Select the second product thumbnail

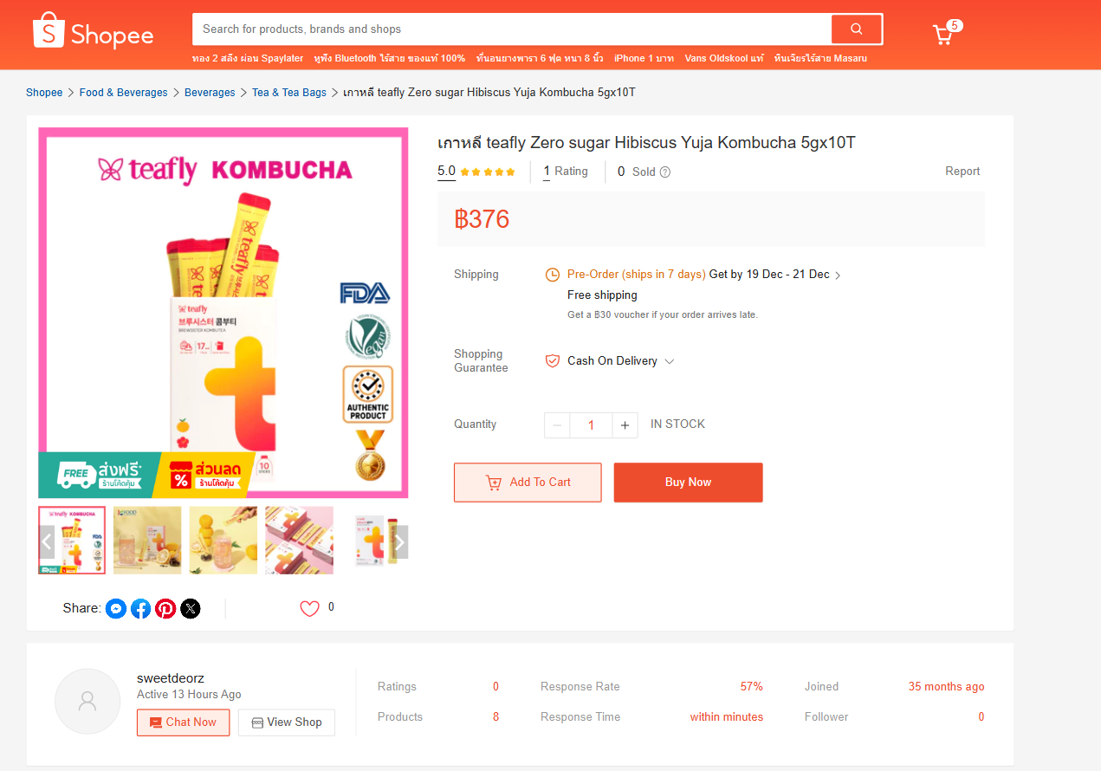coord(147,541)
